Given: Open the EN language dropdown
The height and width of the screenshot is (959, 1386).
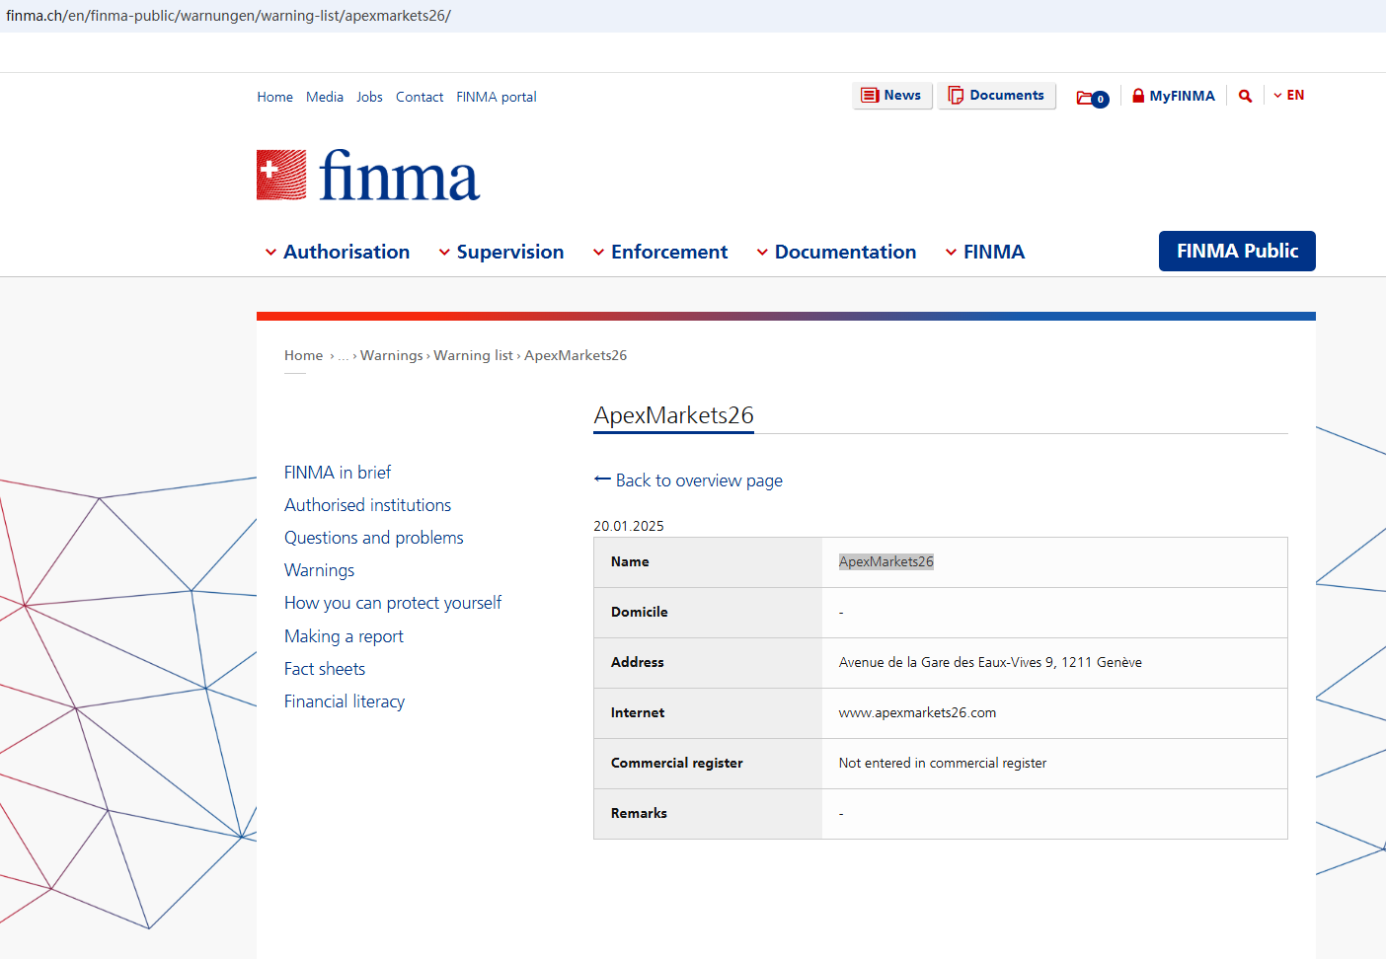Looking at the screenshot, I should click(1289, 96).
